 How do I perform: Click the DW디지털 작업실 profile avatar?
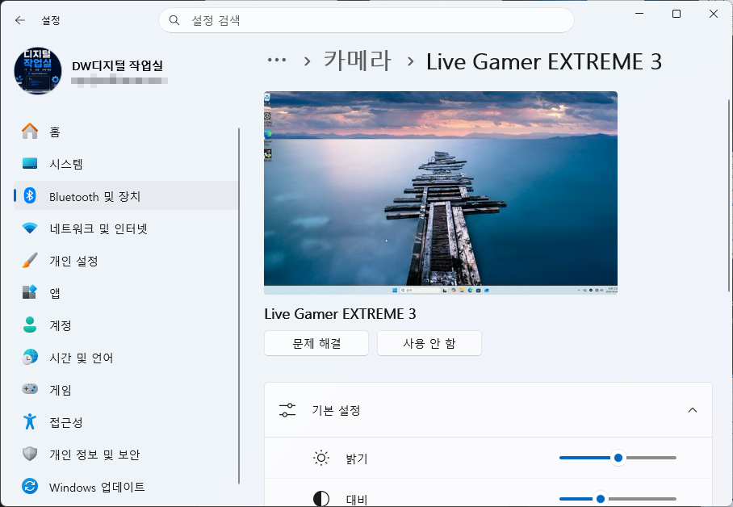coord(37,70)
